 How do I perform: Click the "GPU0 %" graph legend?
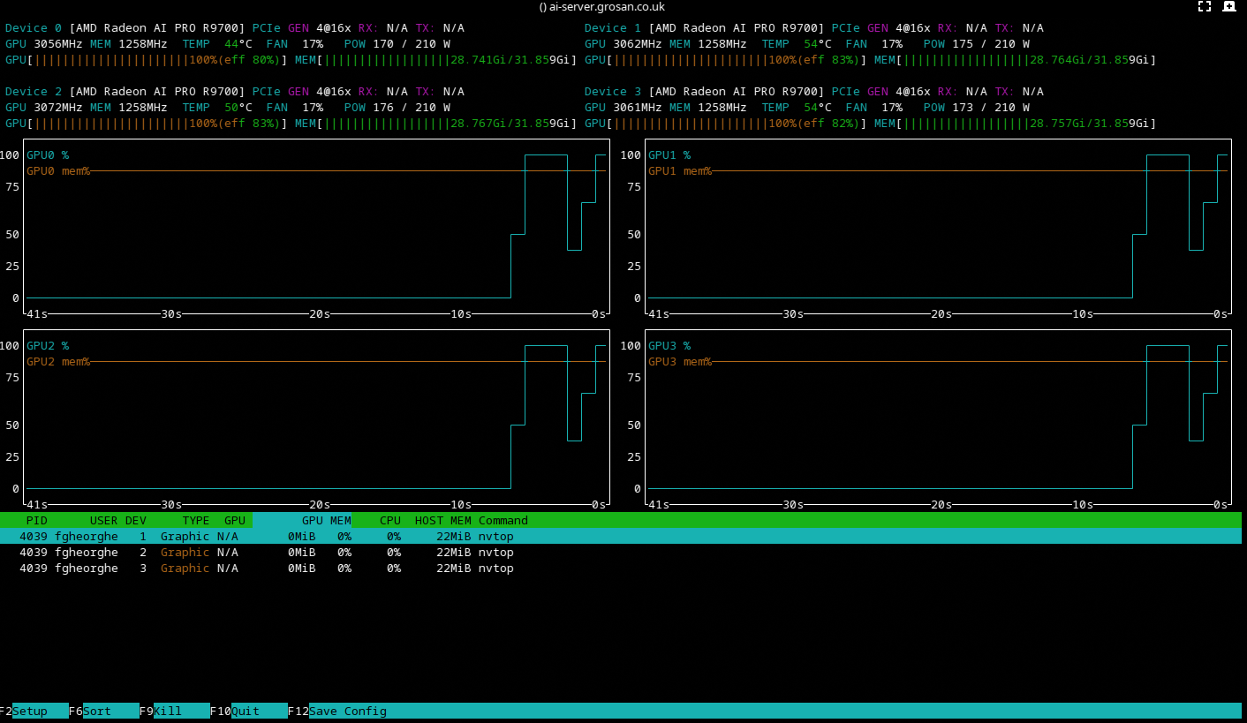tap(48, 155)
